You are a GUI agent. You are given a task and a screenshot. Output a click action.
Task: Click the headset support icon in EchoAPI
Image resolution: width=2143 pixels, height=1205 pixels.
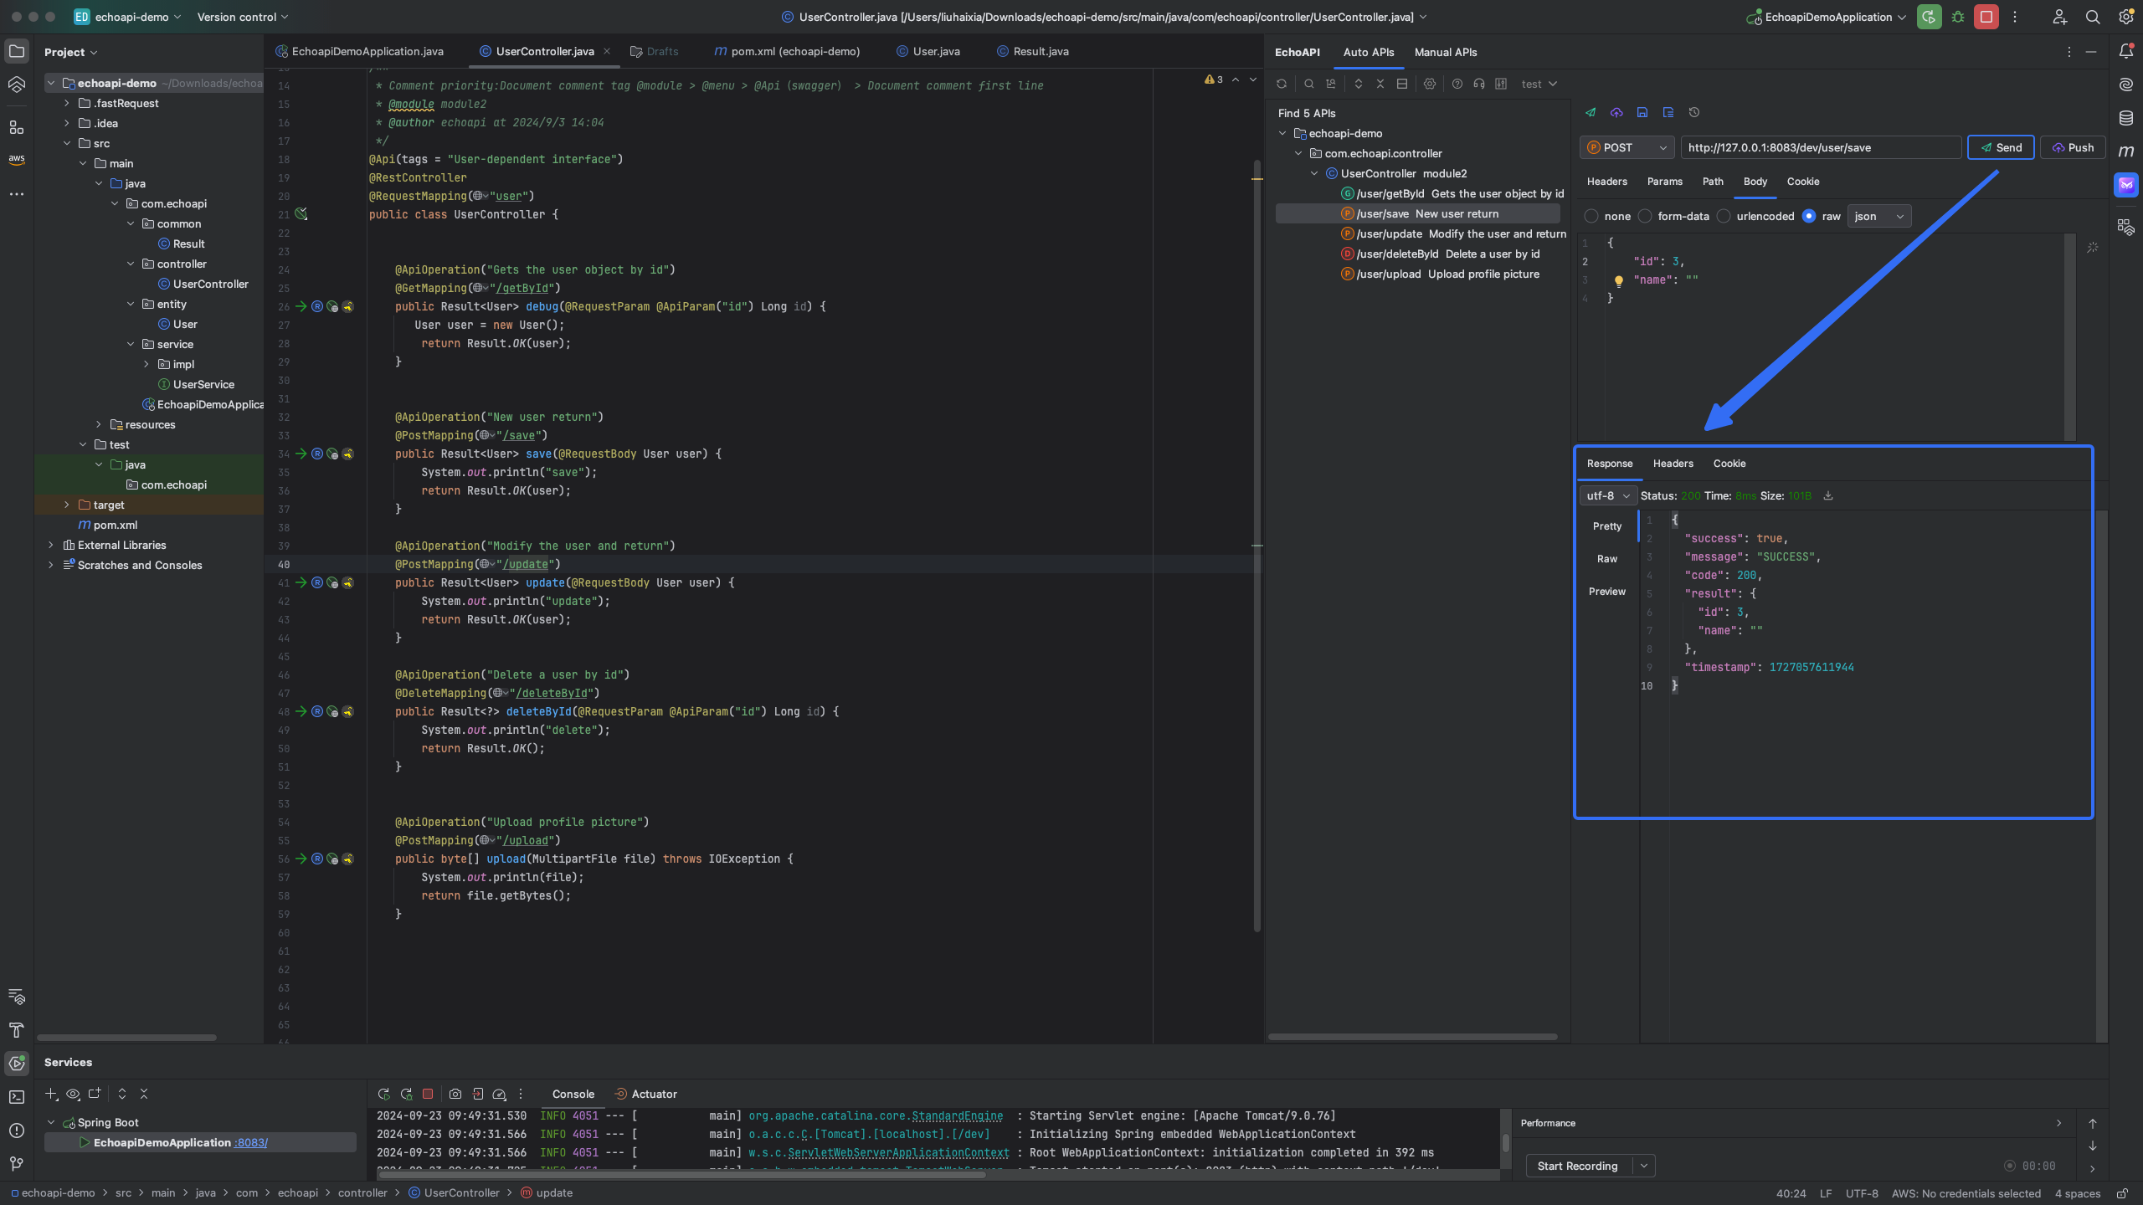coord(1478,84)
